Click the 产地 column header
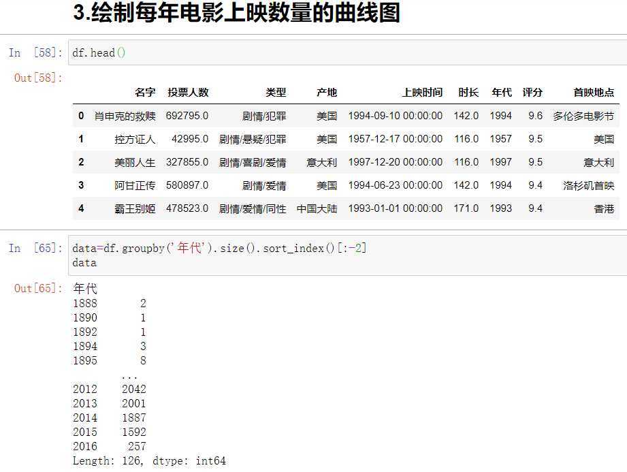 (x=327, y=93)
